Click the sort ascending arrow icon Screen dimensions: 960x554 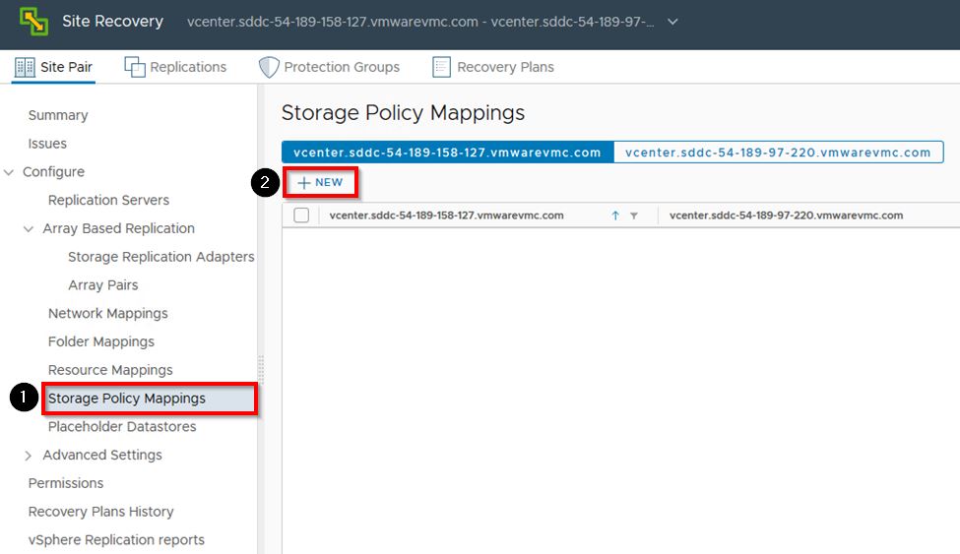[615, 215]
